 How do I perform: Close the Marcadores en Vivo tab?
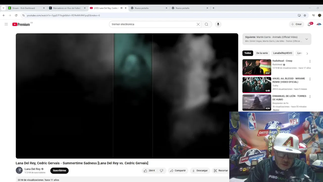pos(85,8)
